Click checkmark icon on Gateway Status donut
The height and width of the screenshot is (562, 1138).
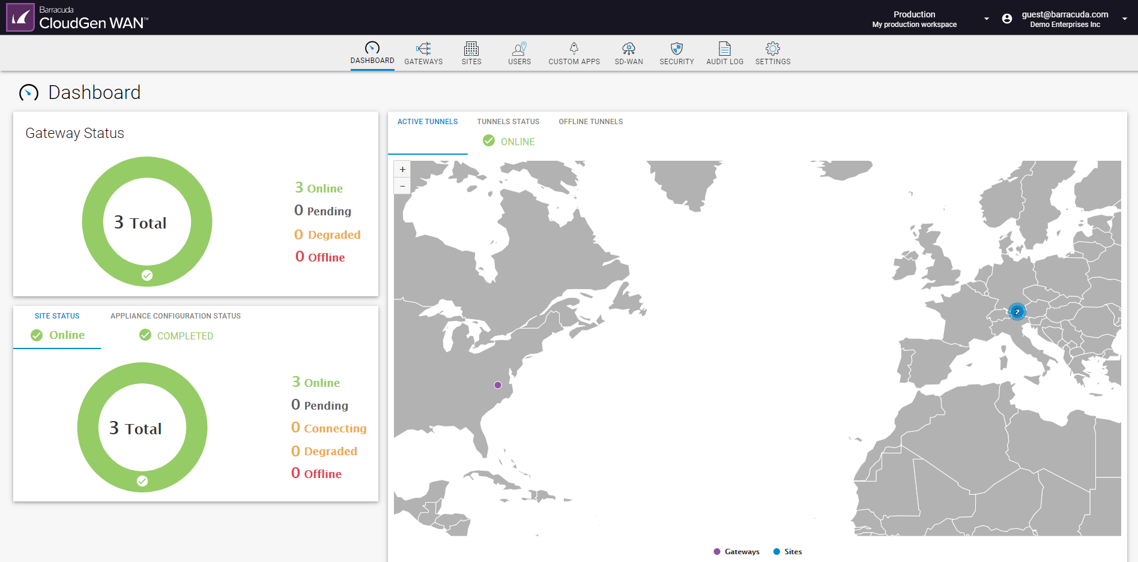(147, 275)
